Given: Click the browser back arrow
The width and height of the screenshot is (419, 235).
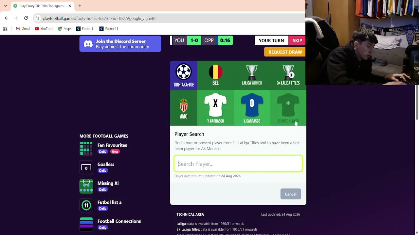Looking at the screenshot, I should pos(6,18).
